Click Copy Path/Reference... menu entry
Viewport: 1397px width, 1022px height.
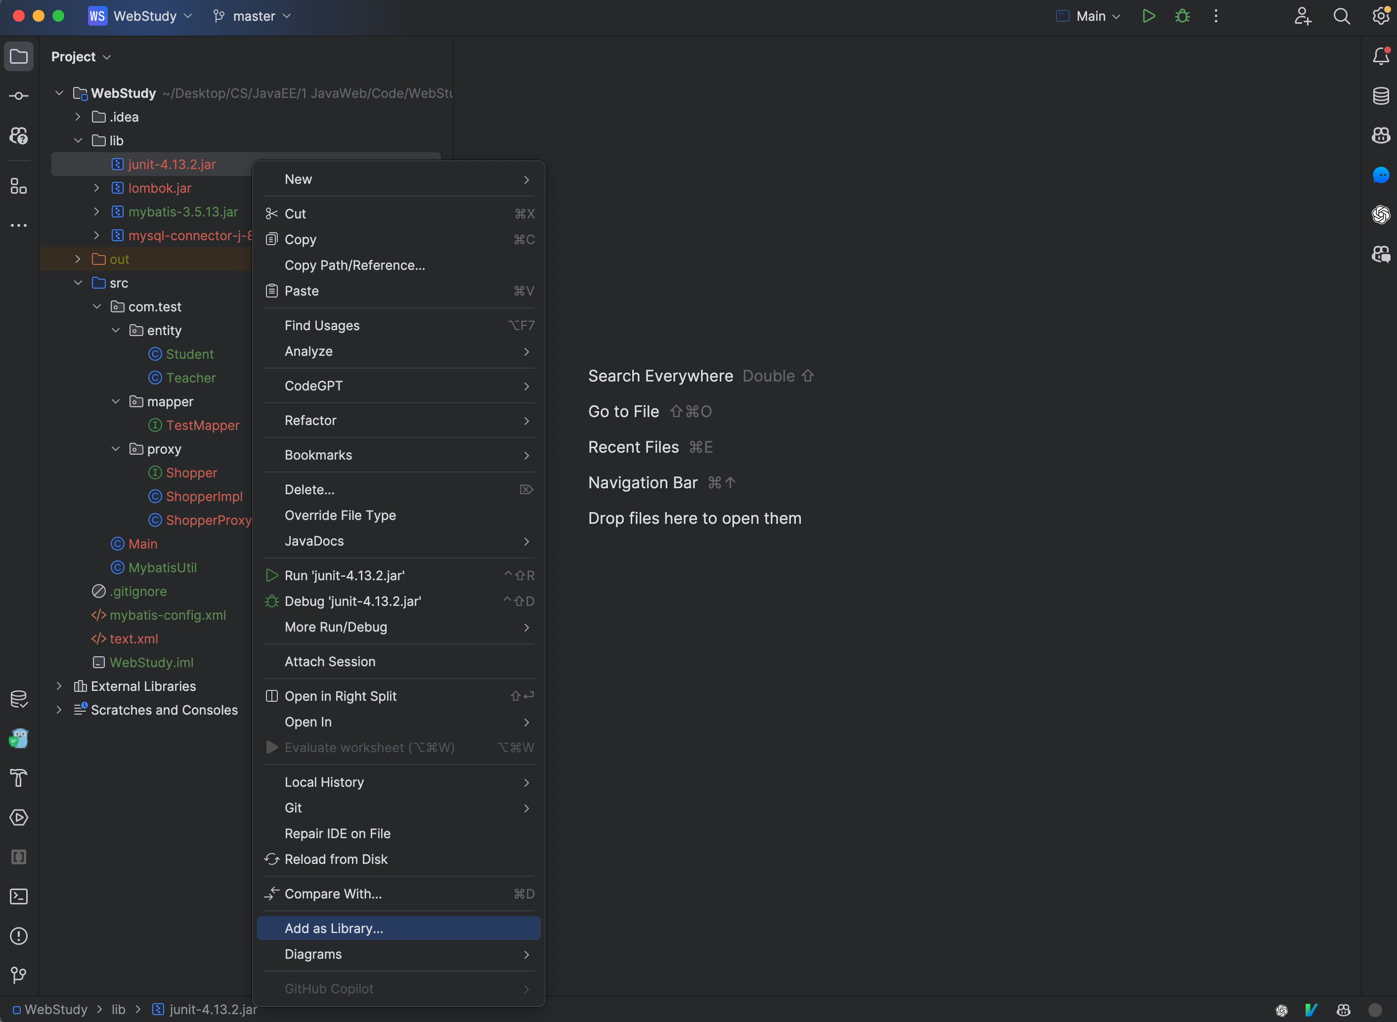[354, 265]
